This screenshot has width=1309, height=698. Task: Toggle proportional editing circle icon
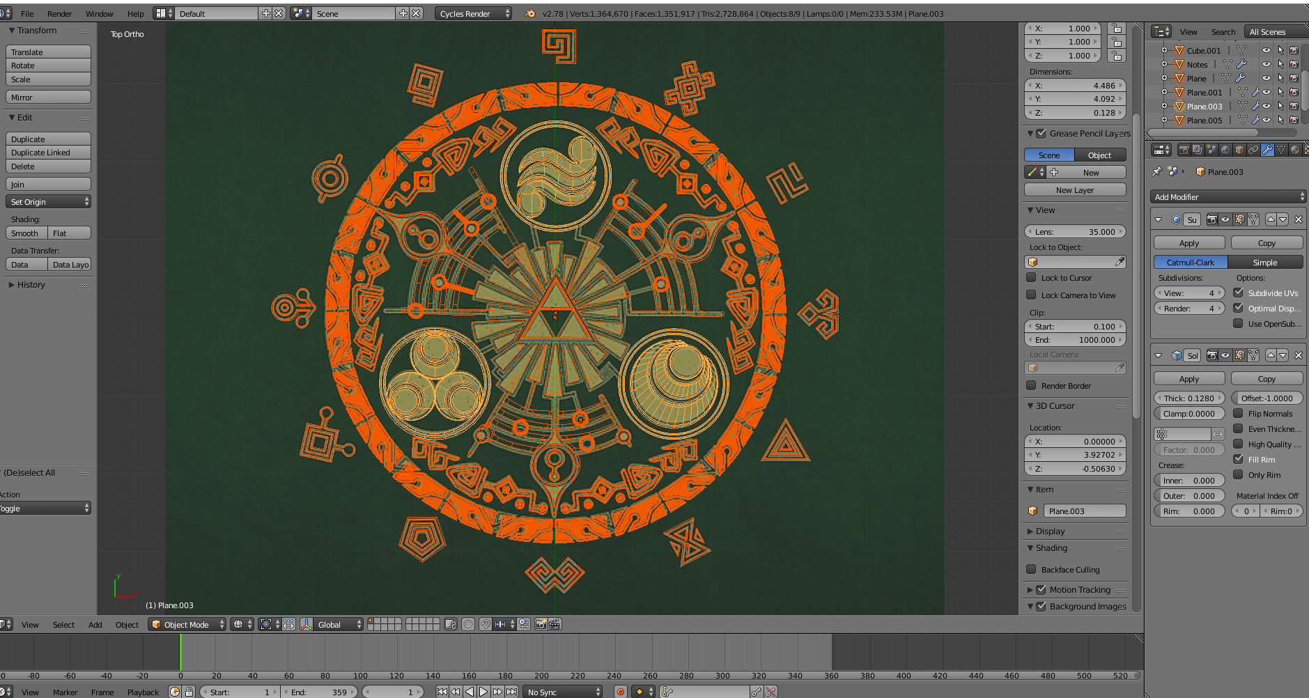point(468,624)
